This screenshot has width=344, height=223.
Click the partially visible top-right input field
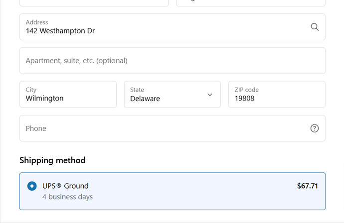tap(250, 2)
